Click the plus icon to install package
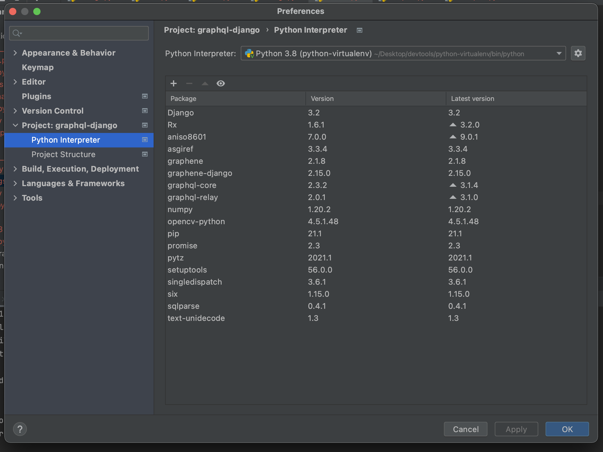Viewport: 603px width, 452px height. pos(174,83)
